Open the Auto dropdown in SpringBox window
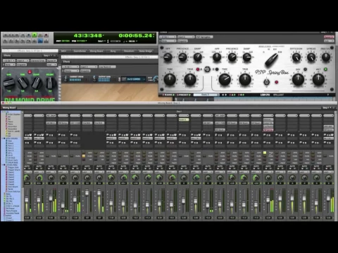The image size is (338, 253). 329,41
